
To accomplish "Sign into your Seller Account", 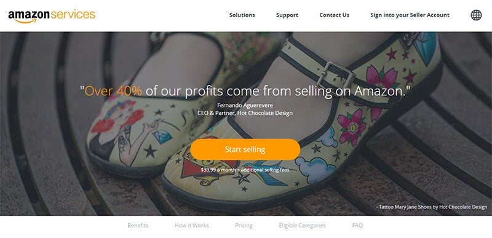I will coord(410,15).
